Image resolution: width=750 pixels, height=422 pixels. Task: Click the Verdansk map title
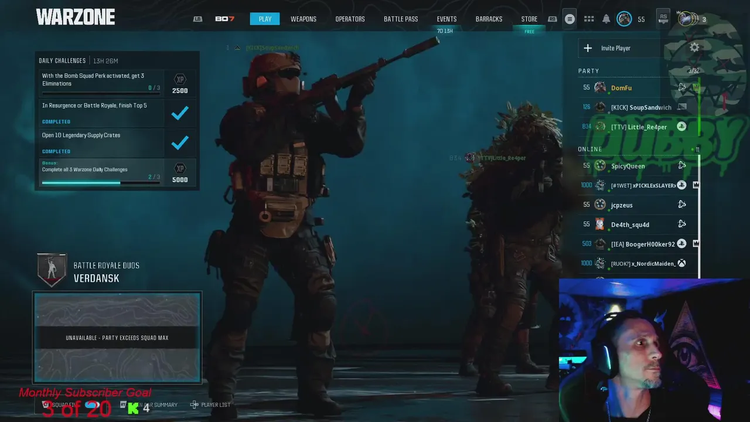pyautogui.click(x=96, y=278)
